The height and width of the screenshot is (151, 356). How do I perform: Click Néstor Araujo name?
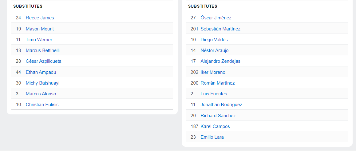(214, 50)
